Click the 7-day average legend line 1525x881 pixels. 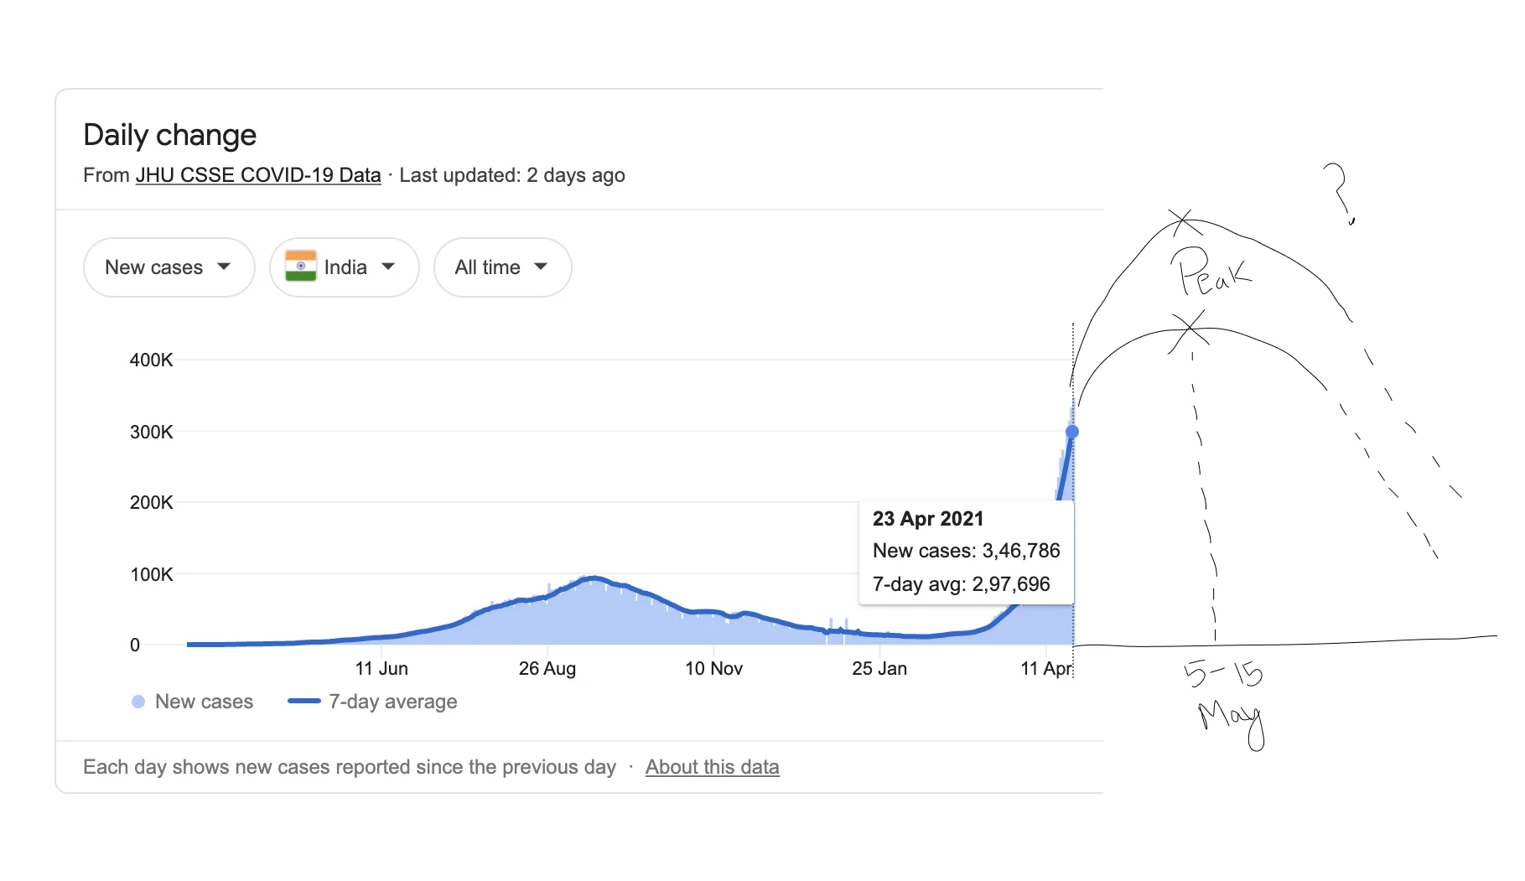303,702
